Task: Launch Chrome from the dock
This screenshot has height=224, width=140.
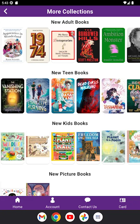Action: 56,217
